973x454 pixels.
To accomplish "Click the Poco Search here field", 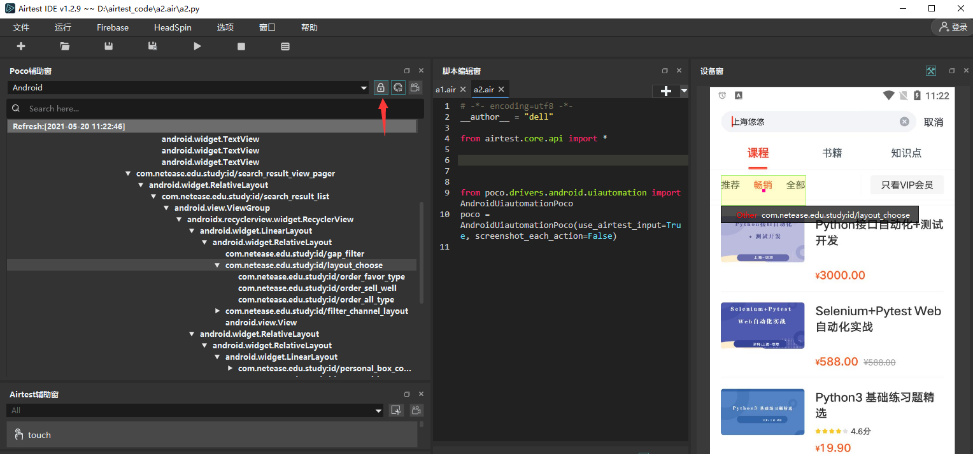I will 215,108.
